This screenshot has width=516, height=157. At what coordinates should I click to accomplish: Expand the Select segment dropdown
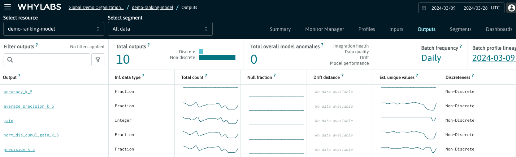click(x=160, y=29)
